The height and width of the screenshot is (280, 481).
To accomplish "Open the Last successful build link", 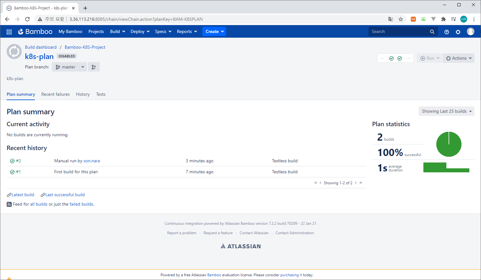I will (x=65, y=195).
